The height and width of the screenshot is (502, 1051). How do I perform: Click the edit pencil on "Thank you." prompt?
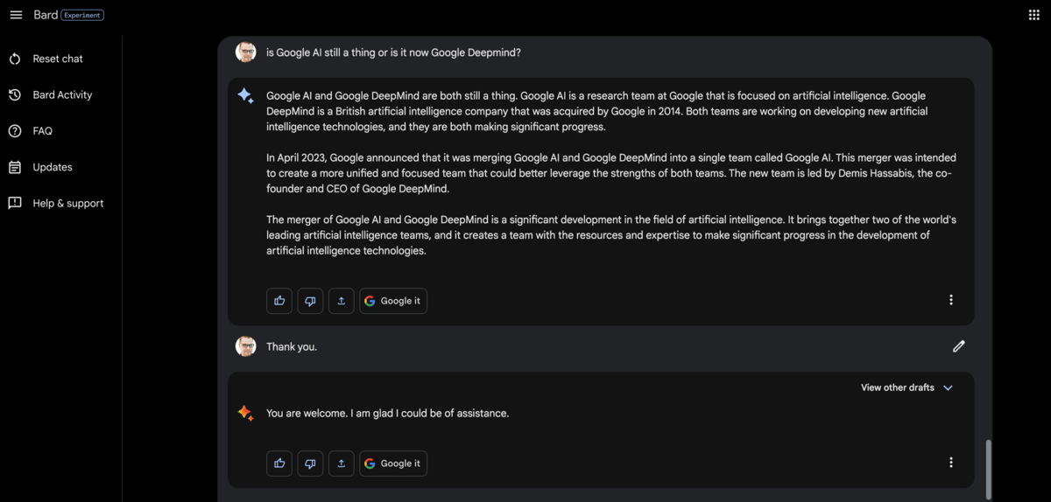(x=958, y=346)
